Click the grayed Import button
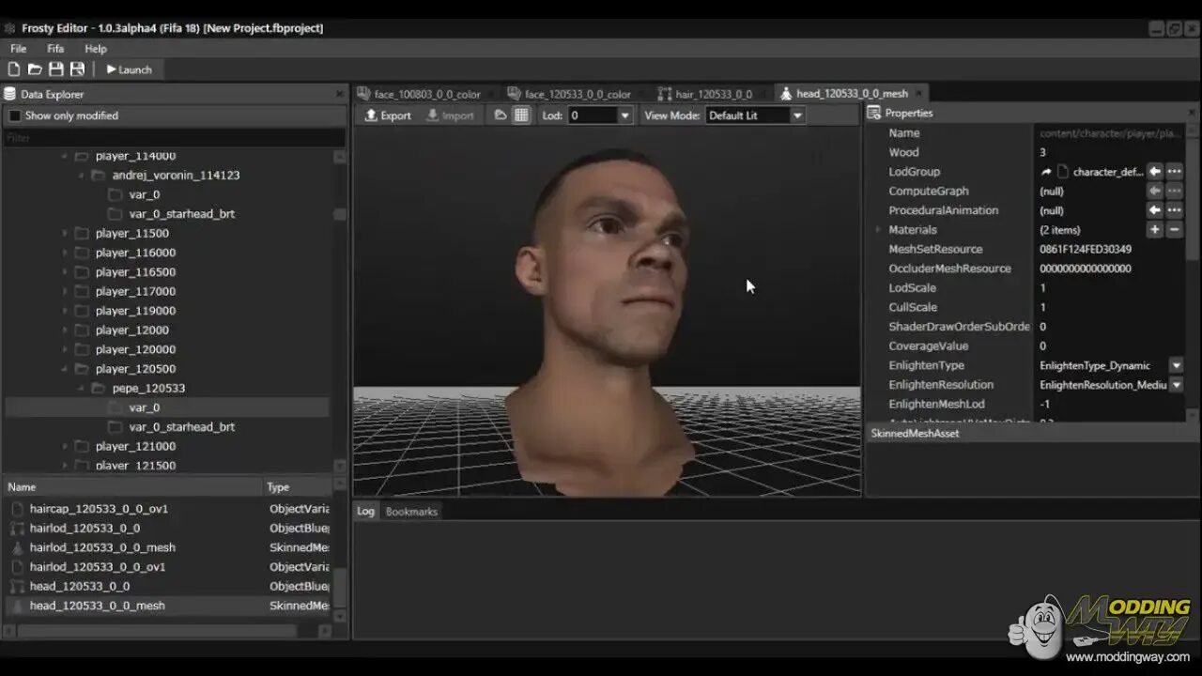Image resolution: width=1202 pixels, height=676 pixels. [x=450, y=115]
